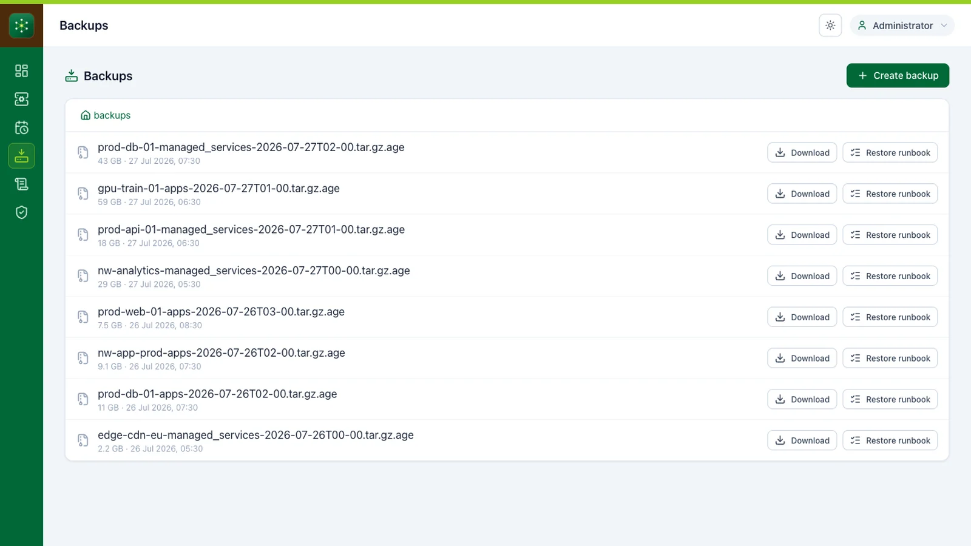The width and height of the screenshot is (971, 546).
Task: Open the dashboard grid icon in sidebar
Action: click(21, 71)
